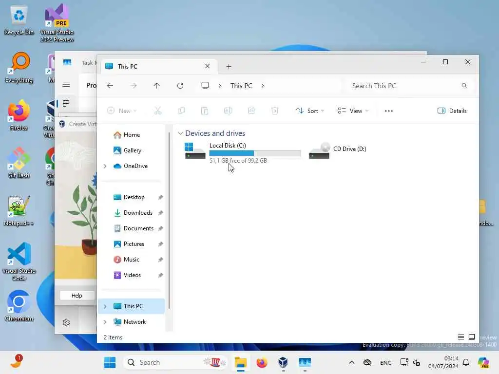Open Local Disk (C:) drive

tap(243, 152)
